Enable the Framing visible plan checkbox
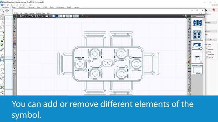 [207, 57]
